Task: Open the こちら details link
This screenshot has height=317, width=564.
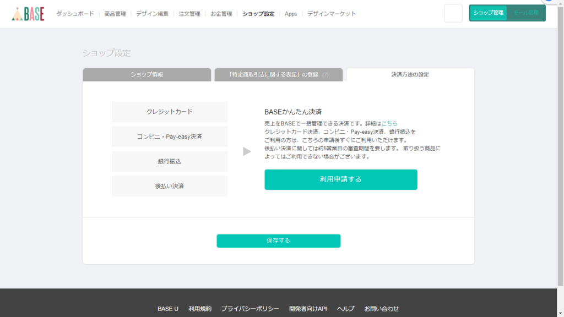Action: pyautogui.click(x=389, y=123)
